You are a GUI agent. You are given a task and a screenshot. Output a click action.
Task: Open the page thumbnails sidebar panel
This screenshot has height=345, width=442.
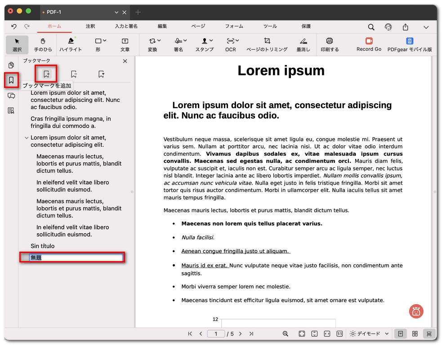coord(11,65)
